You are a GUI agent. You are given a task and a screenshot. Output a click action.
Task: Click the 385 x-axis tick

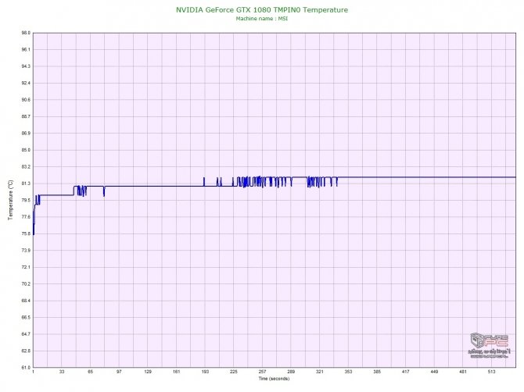(377, 372)
